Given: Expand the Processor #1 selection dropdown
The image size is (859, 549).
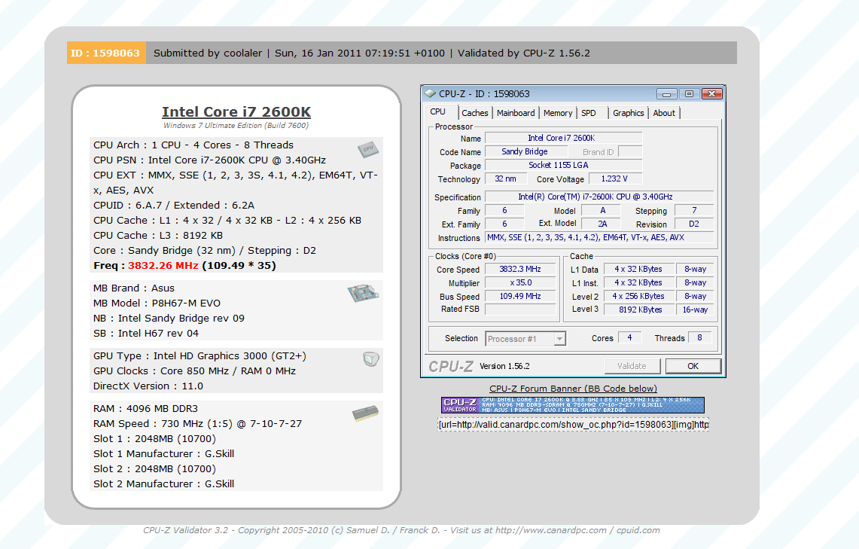Looking at the screenshot, I should pos(559,339).
